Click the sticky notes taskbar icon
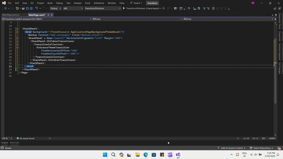This screenshot has height=159, width=283. [x=162, y=155]
